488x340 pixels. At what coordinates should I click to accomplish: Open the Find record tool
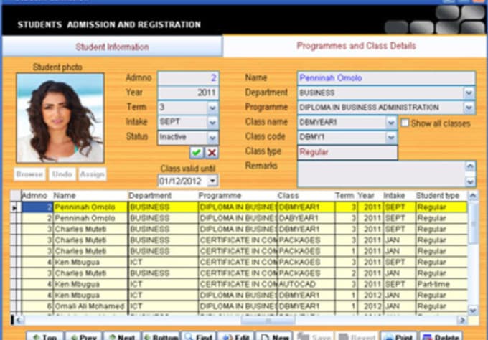click(198, 336)
